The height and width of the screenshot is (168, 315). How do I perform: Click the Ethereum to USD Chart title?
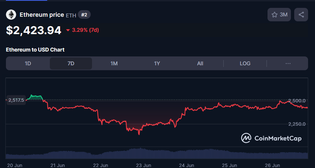coord(35,50)
